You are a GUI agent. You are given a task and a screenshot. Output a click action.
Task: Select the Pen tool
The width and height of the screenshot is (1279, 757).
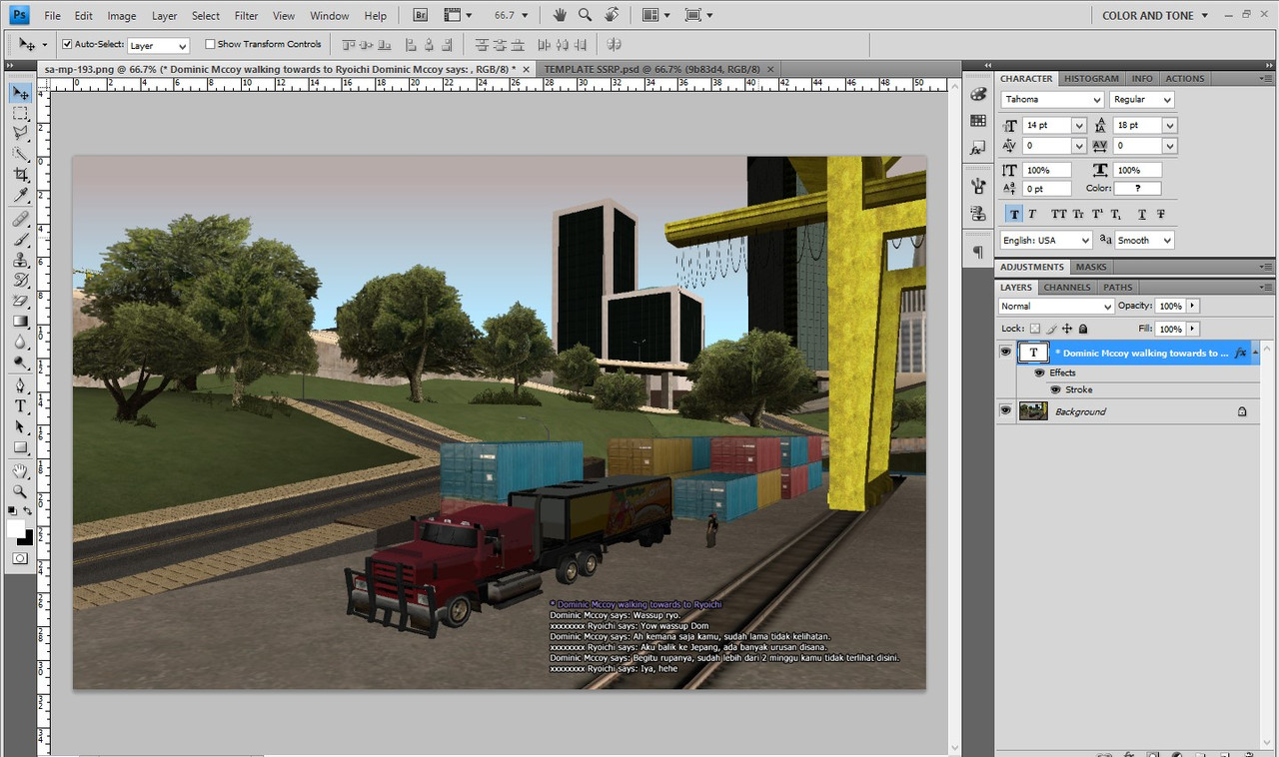[x=20, y=385]
